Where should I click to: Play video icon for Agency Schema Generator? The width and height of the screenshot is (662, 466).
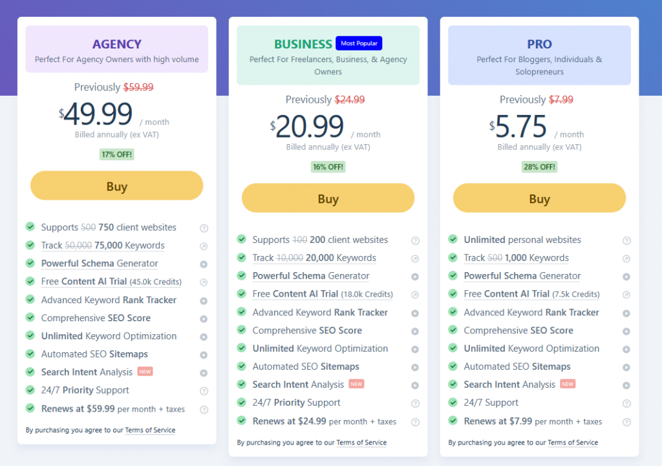(204, 264)
